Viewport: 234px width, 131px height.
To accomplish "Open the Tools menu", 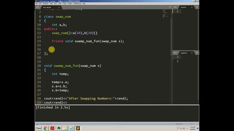I will [64, 4].
